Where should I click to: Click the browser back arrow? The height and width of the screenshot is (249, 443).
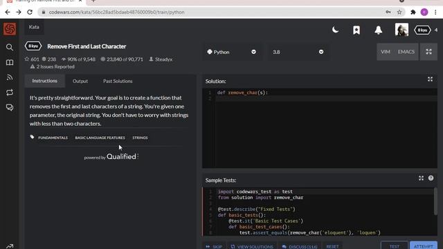[x=8, y=12]
